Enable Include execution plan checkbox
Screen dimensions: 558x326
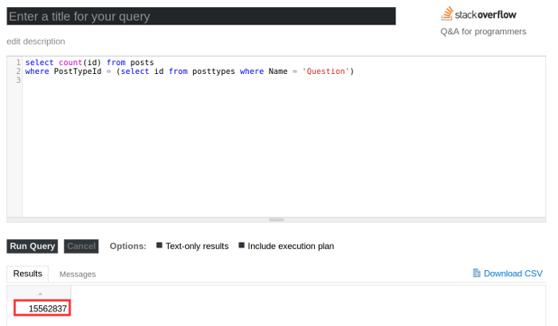[x=242, y=246]
